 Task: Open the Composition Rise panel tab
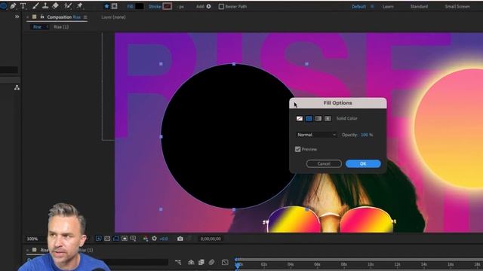(x=63, y=17)
